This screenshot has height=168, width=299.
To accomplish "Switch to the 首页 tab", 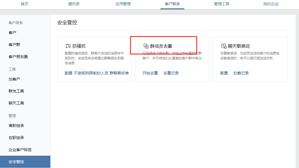I will click(x=25, y=4).
